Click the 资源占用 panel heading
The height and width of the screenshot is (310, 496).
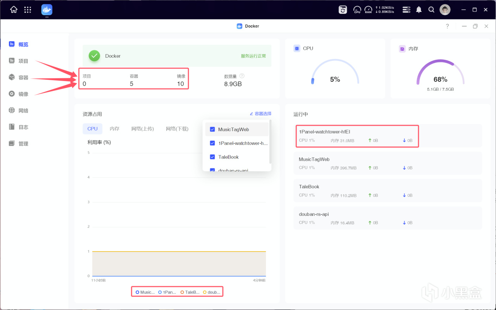(92, 114)
